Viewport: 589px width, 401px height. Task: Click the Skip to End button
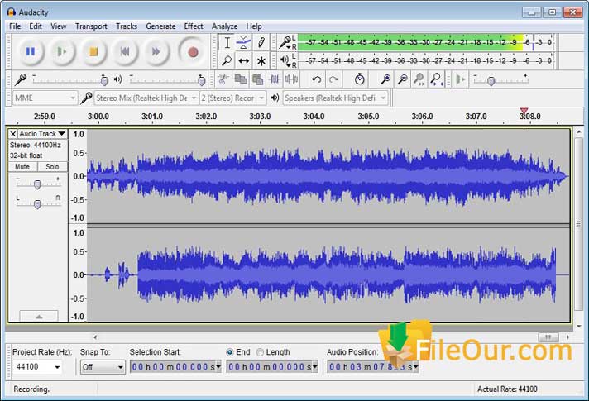pyautogui.click(x=156, y=51)
